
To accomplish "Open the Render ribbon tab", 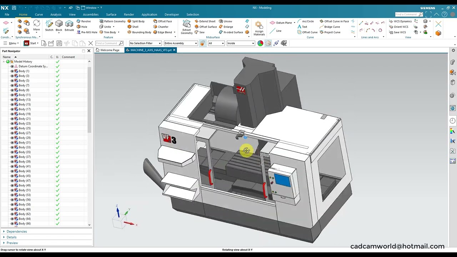I will click(129, 15).
